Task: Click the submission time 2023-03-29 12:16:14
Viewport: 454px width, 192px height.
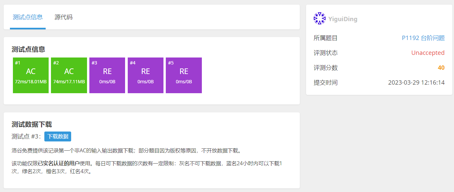Action: click(416, 83)
